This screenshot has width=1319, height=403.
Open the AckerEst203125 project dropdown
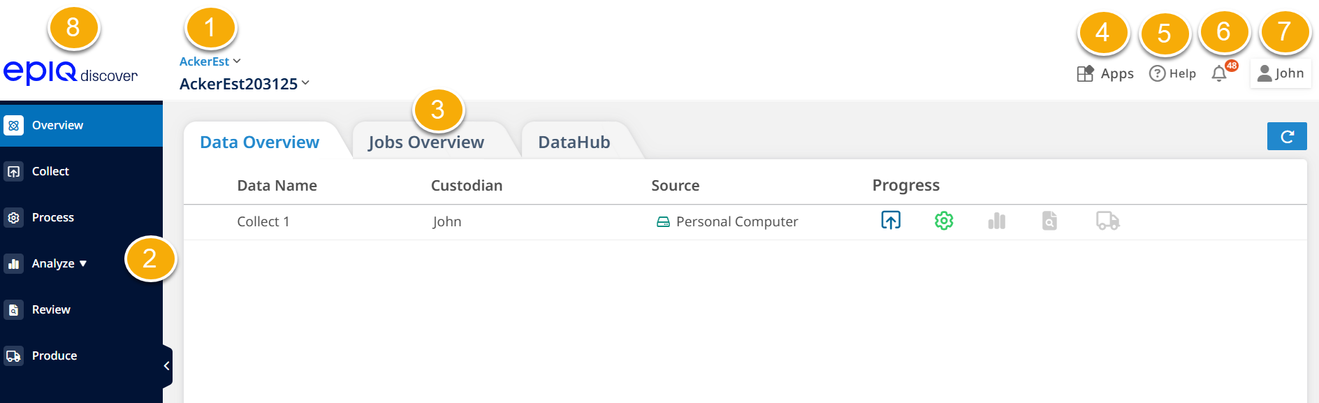(244, 84)
